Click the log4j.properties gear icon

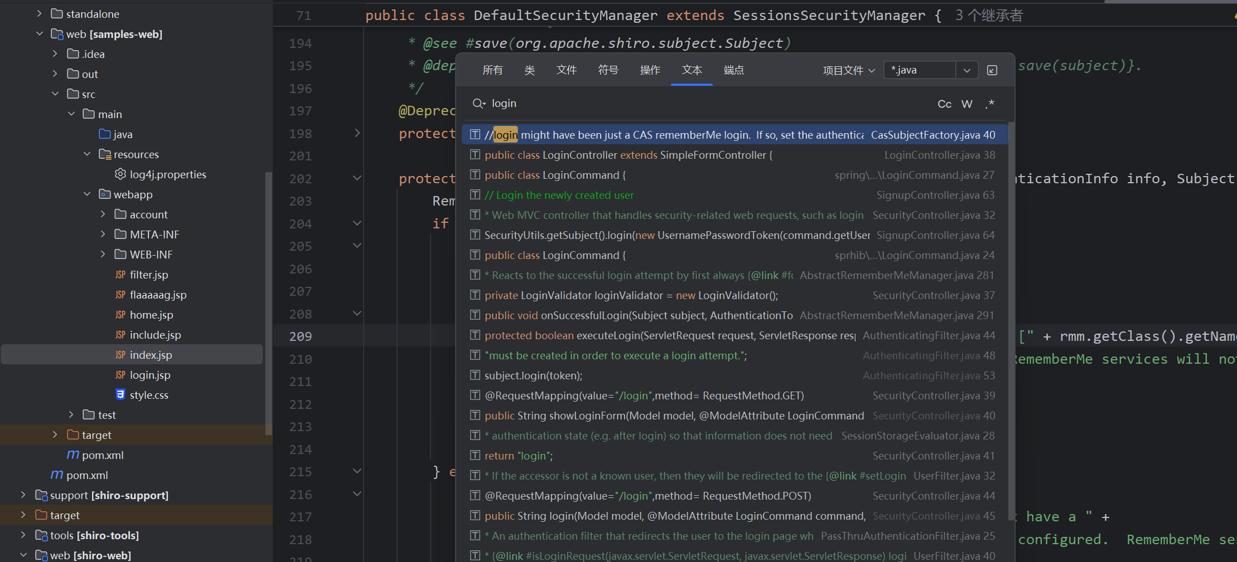pos(120,174)
